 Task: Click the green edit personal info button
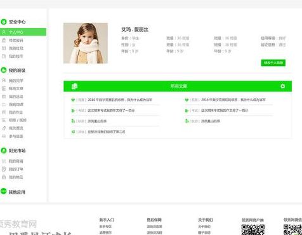(x=273, y=63)
